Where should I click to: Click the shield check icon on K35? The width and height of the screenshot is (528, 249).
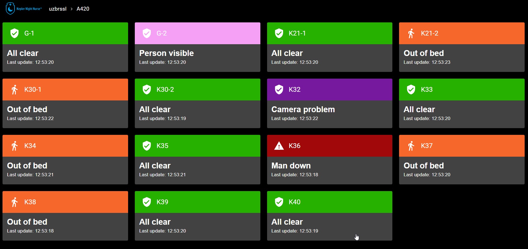pos(147,146)
